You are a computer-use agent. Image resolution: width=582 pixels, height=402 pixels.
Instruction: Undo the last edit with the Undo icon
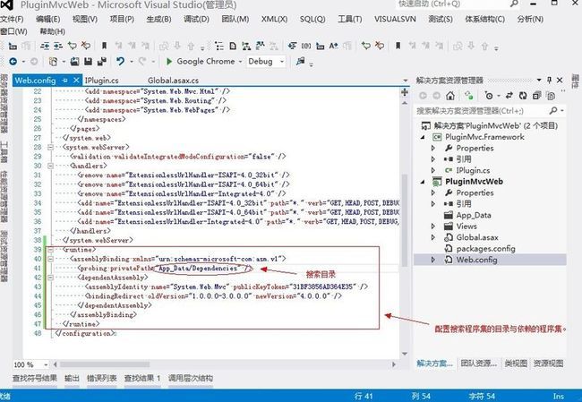120,61
